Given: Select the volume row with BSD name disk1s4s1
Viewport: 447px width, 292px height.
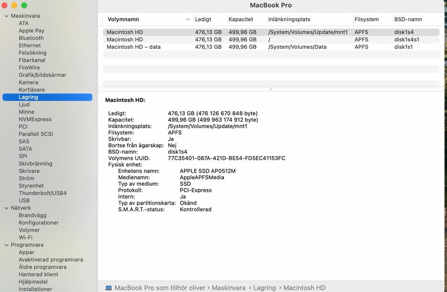Looking at the screenshot, I should 271,39.
